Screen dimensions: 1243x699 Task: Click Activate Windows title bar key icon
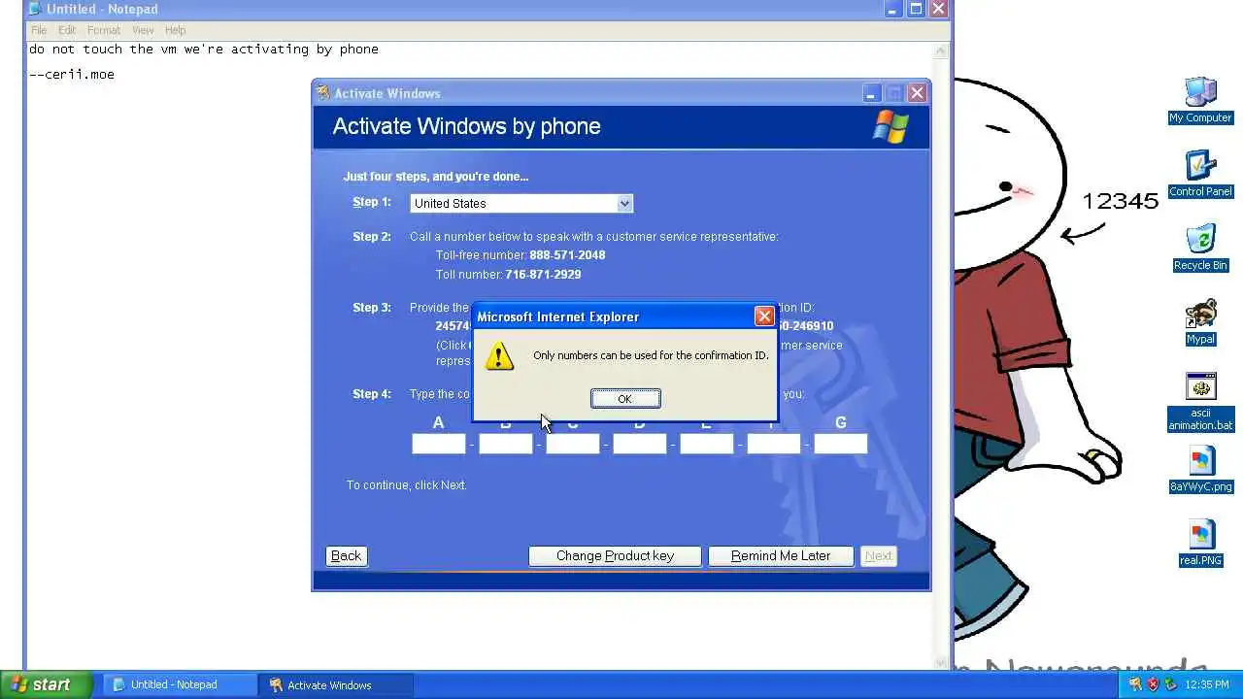click(323, 93)
